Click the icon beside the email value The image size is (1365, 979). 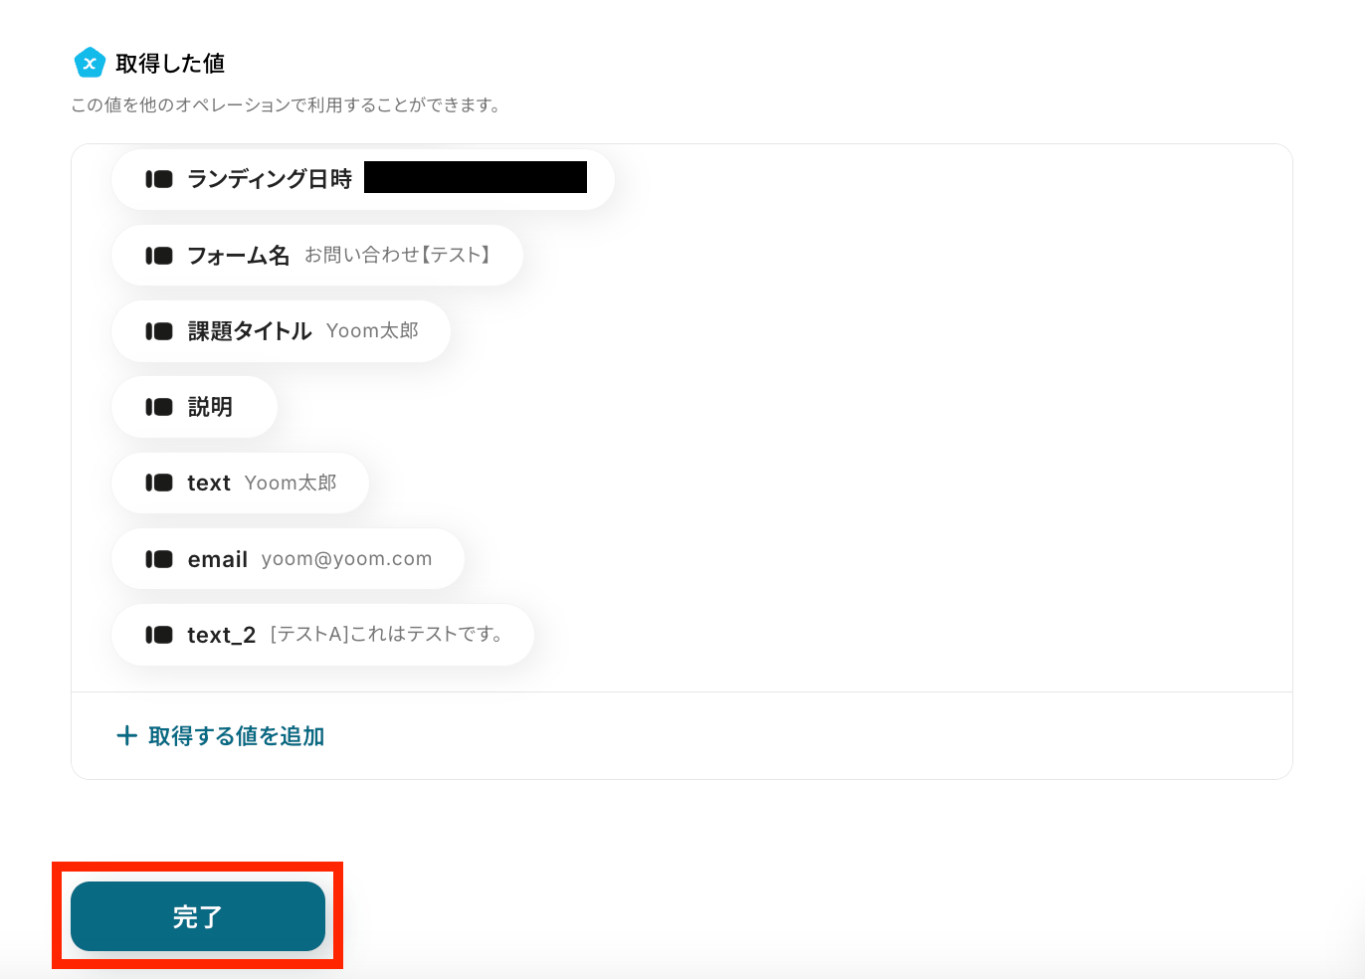point(159,559)
